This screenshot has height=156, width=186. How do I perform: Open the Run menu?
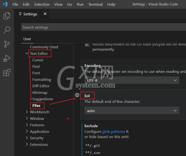[80, 4]
